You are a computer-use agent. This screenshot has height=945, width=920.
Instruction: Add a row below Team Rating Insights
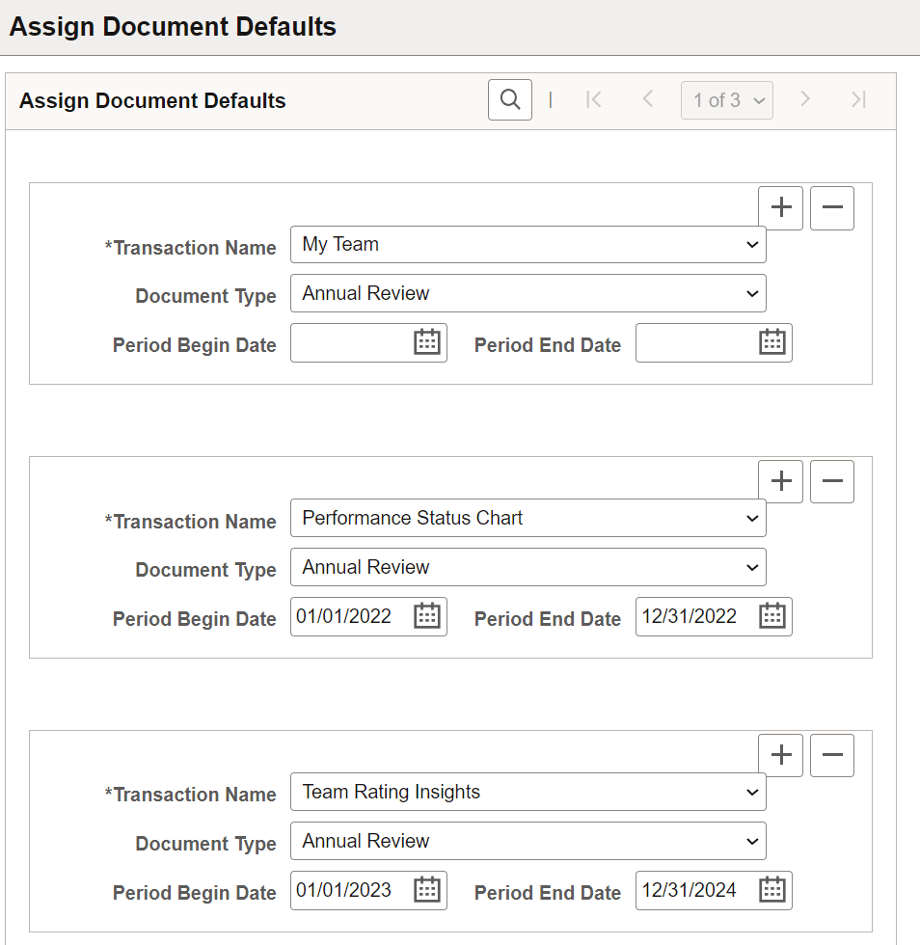coord(780,755)
